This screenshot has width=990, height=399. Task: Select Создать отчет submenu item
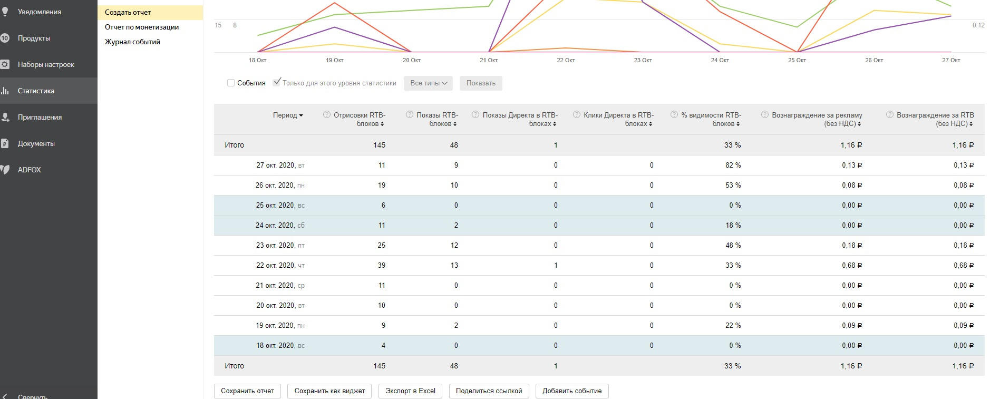[150, 12]
